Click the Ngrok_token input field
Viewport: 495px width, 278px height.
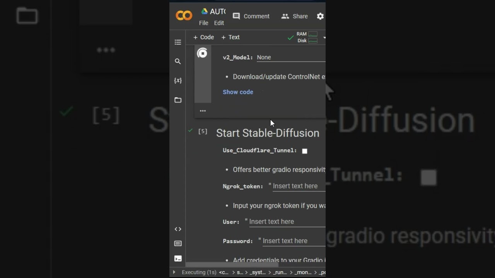coord(299,186)
